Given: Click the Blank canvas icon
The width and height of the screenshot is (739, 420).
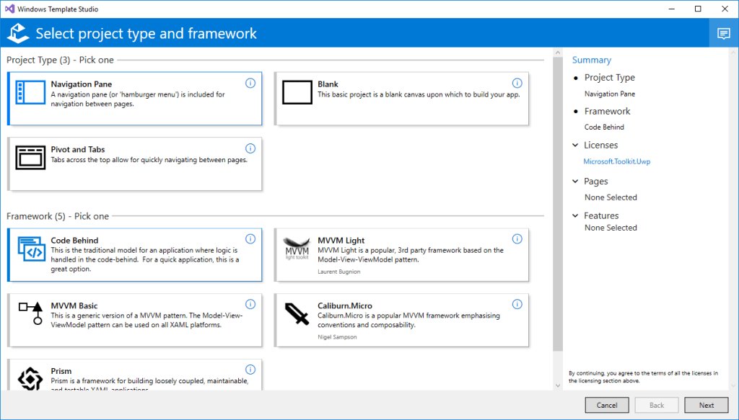Looking at the screenshot, I should 296,92.
